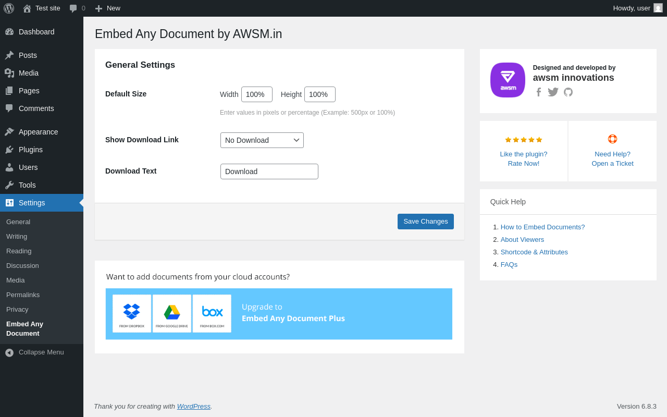This screenshot has width=667, height=417.
Task: Click the Dashboard gauge icon
Action: click(9, 32)
